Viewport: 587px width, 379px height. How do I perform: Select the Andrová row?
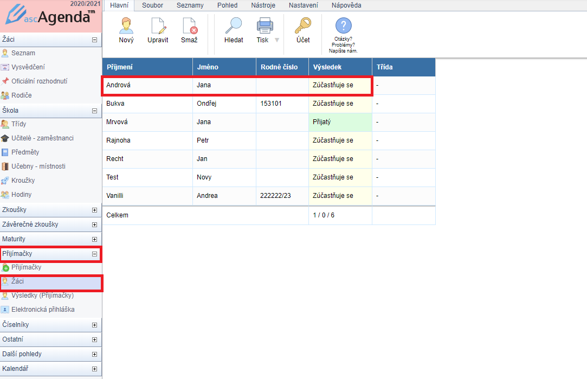(x=269, y=85)
